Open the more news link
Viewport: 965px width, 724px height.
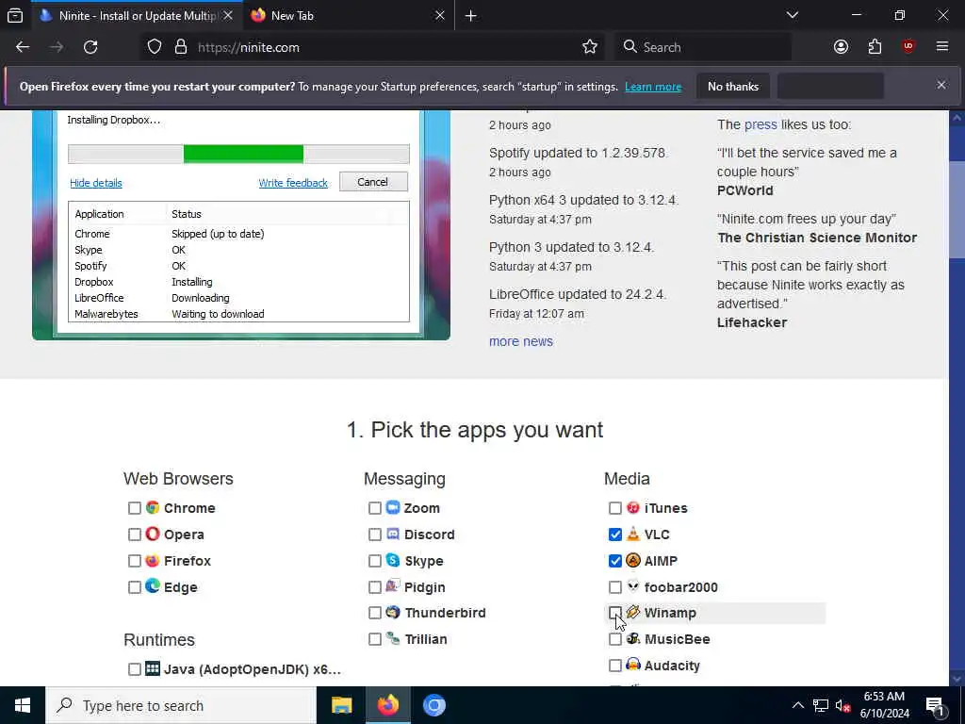pyautogui.click(x=520, y=341)
